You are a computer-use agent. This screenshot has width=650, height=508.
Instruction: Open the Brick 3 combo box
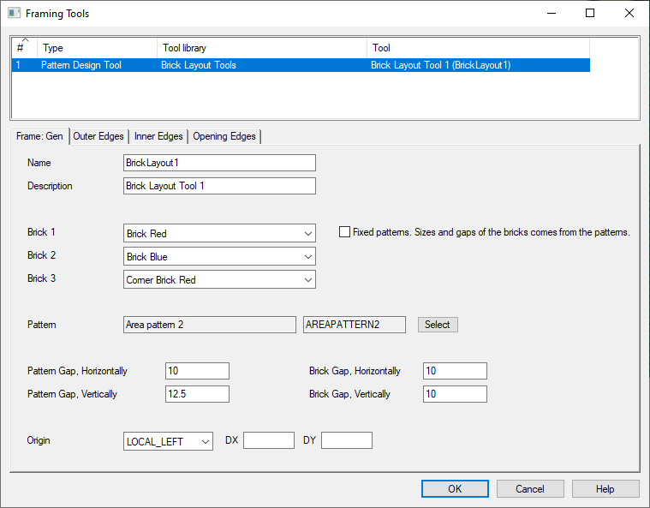coord(220,279)
